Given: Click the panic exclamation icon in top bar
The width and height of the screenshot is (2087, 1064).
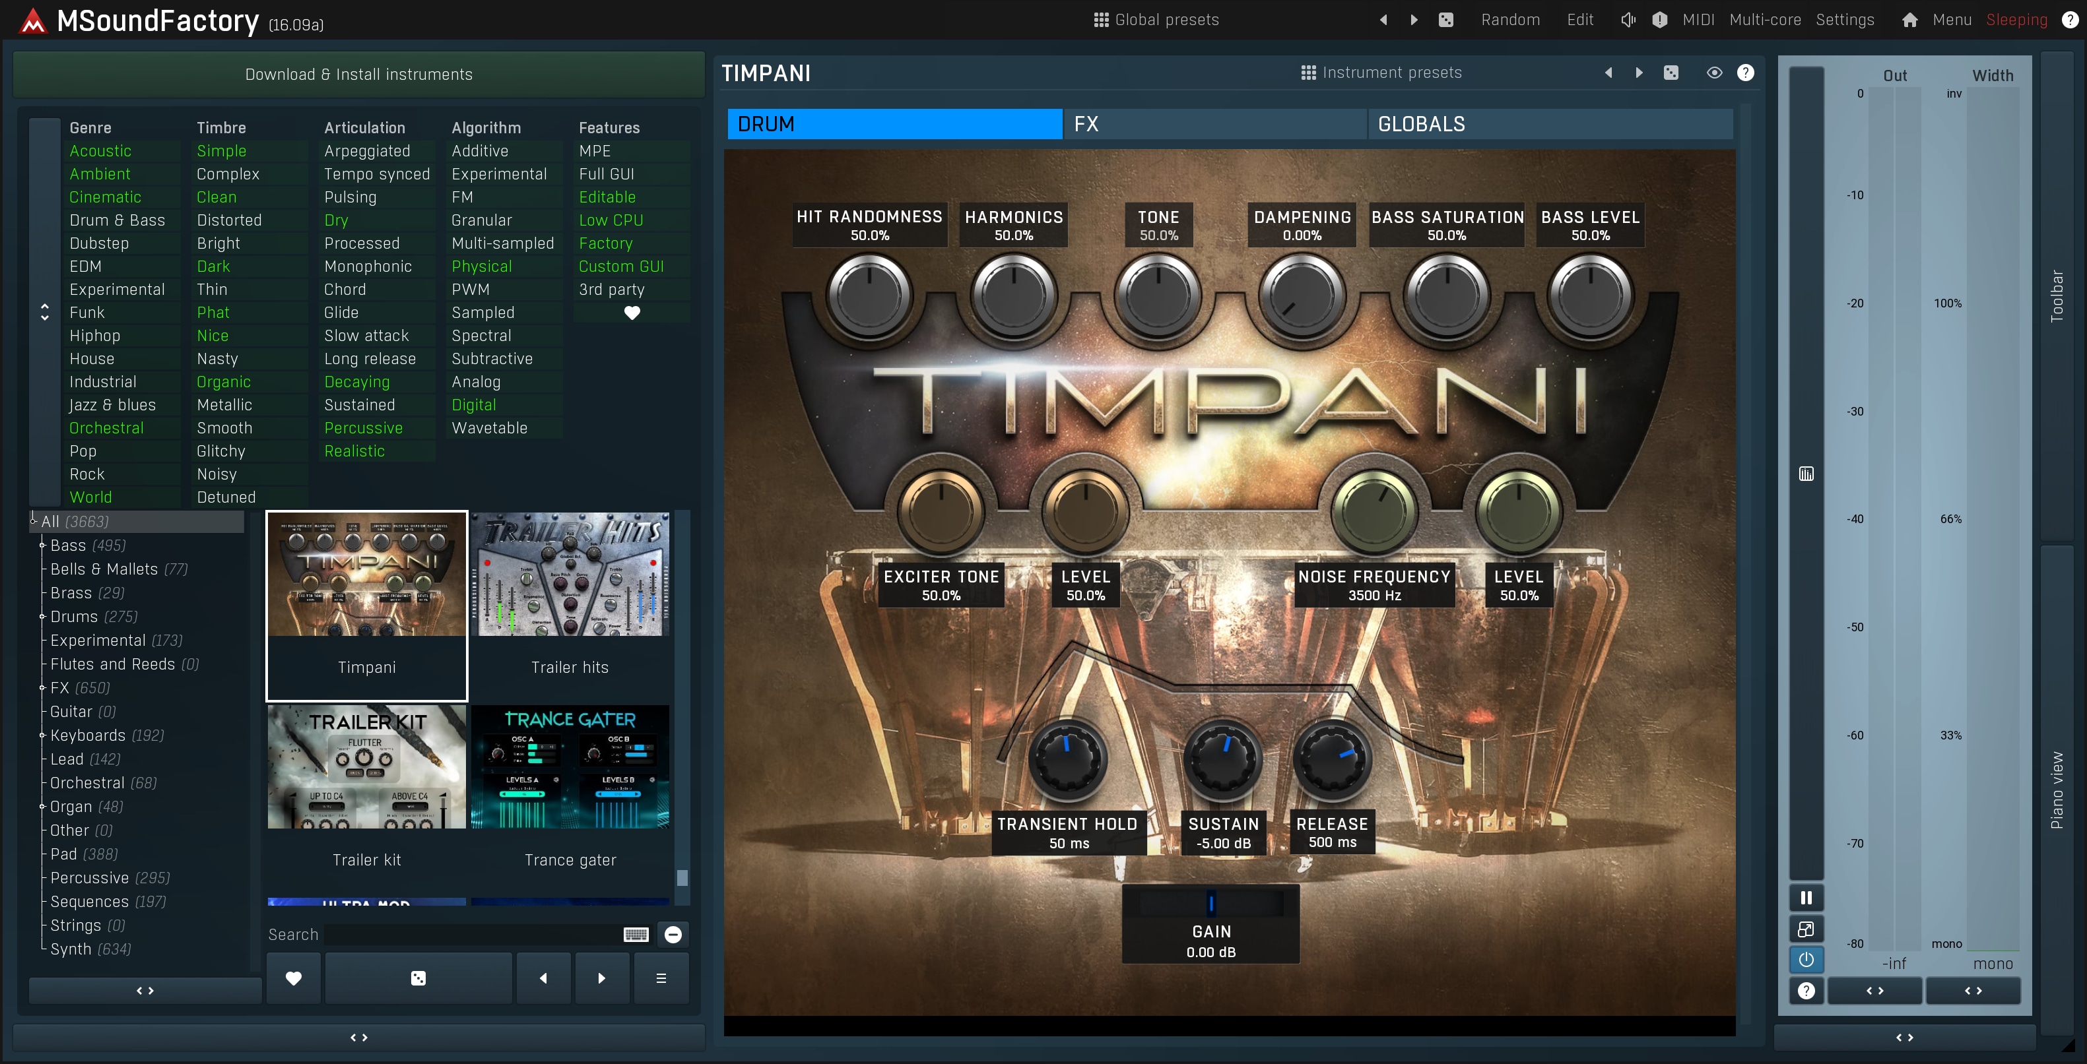Looking at the screenshot, I should tap(1659, 19).
